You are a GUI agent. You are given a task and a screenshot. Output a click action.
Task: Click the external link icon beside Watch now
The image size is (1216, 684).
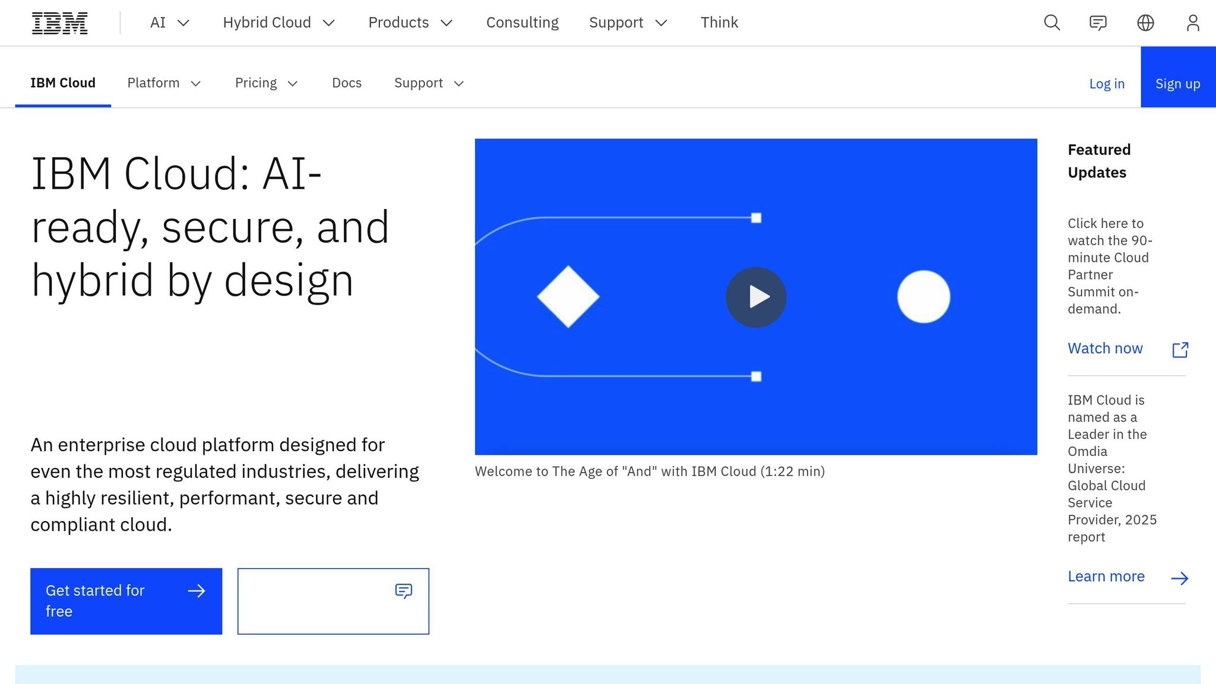tap(1180, 350)
